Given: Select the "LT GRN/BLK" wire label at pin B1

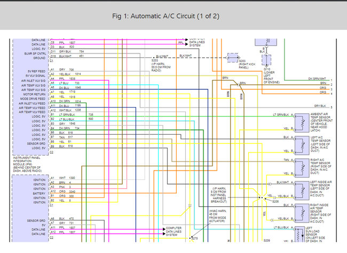Looking at the screenshot, I should (67, 115).
